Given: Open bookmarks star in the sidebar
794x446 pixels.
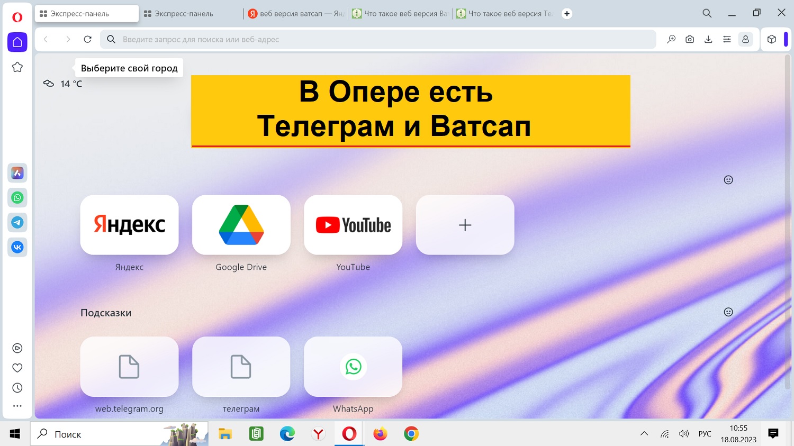Looking at the screenshot, I should (x=17, y=67).
